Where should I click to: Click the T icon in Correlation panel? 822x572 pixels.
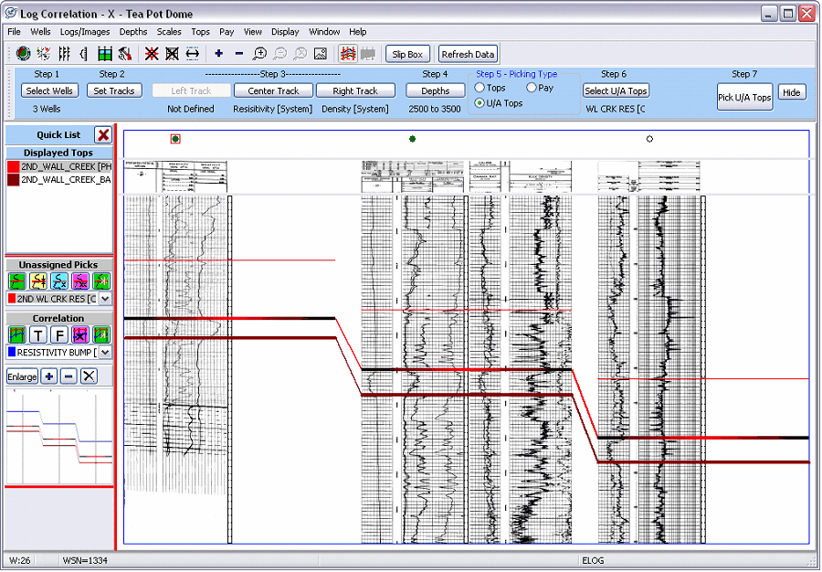point(38,335)
